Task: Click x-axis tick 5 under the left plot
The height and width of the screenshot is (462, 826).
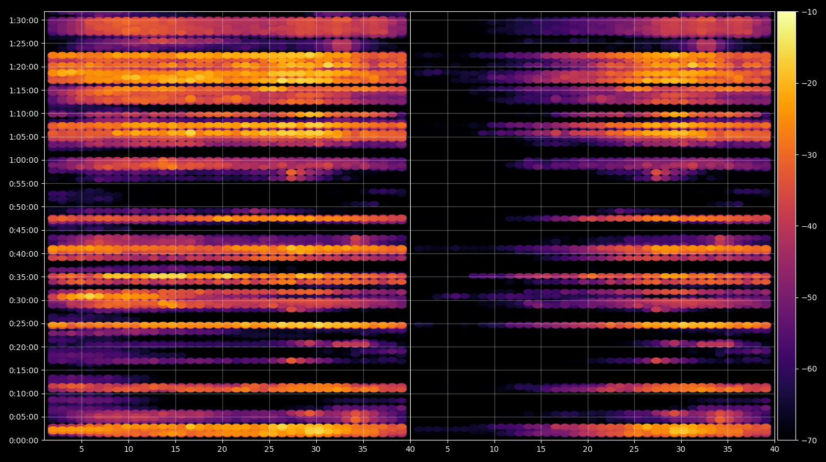Action: coord(81,450)
